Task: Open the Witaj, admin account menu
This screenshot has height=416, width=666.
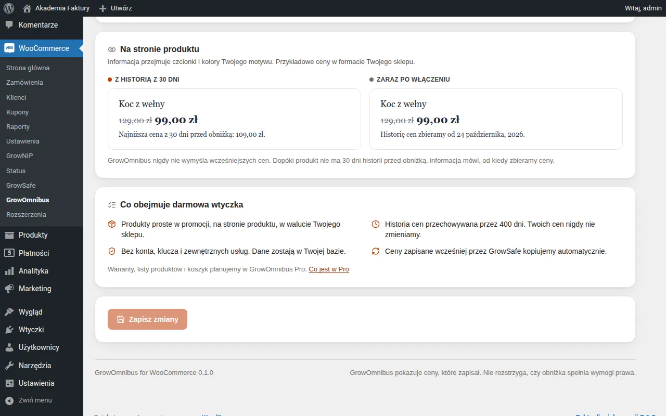Action: click(x=643, y=8)
